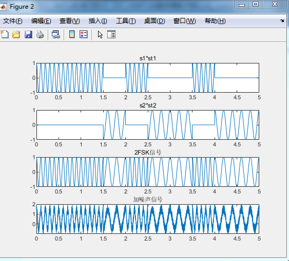This screenshot has width=289, height=261.
Task: Insert a colorbar using the toolbar icon
Action: (72, 34)
